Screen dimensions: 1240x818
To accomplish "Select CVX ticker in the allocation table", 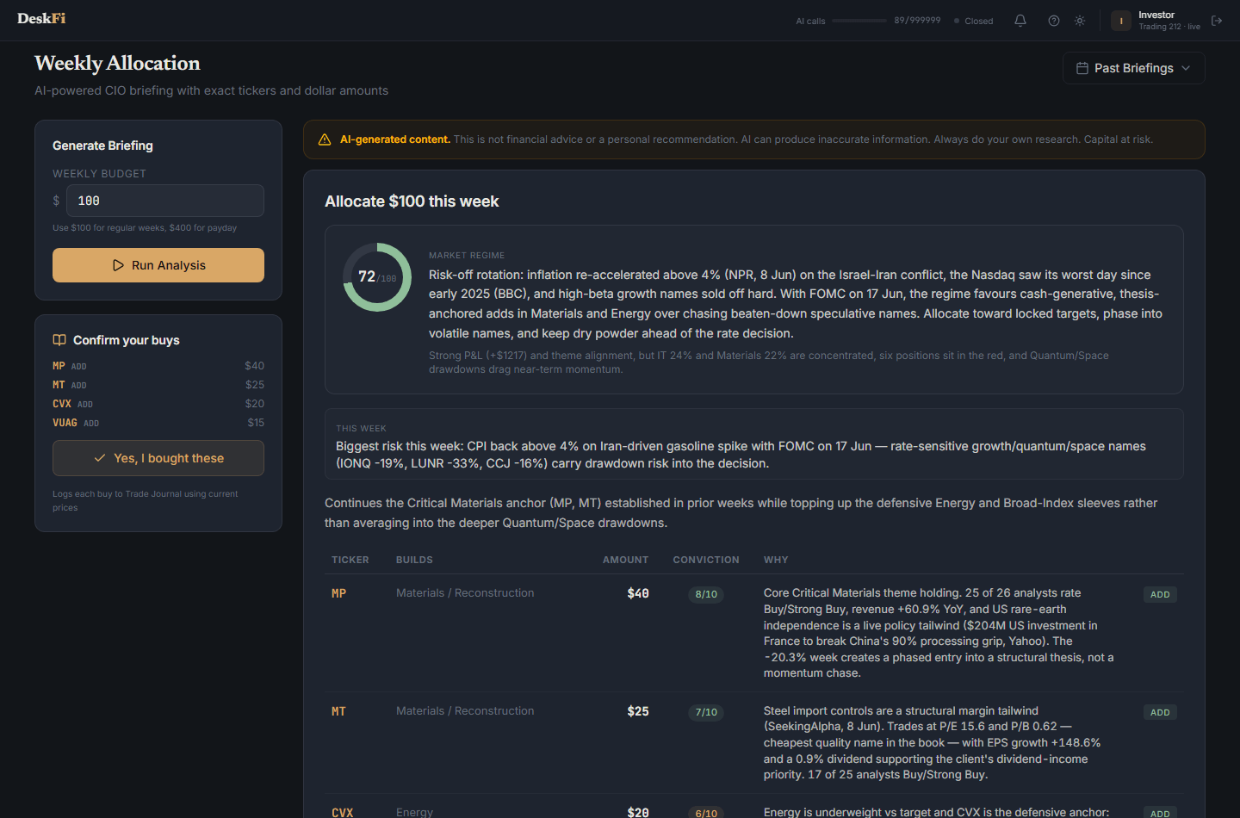I will (343, 812).
